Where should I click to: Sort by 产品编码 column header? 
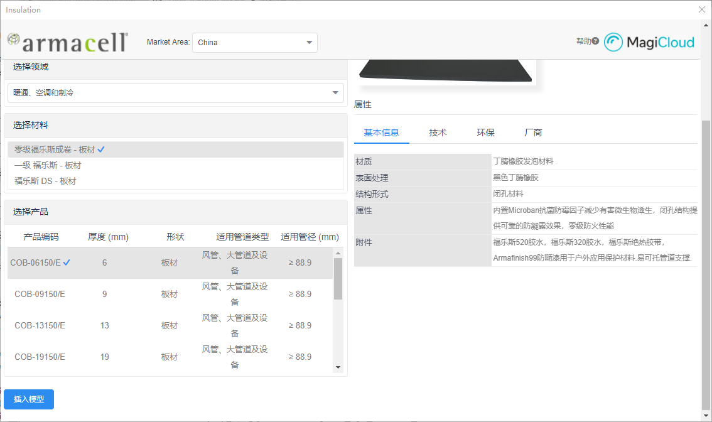tap(41, 237)
